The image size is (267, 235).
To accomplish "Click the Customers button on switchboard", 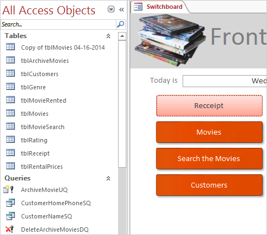I will 209,185.
